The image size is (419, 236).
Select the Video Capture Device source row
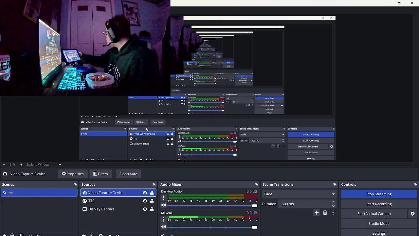[118, 193]
